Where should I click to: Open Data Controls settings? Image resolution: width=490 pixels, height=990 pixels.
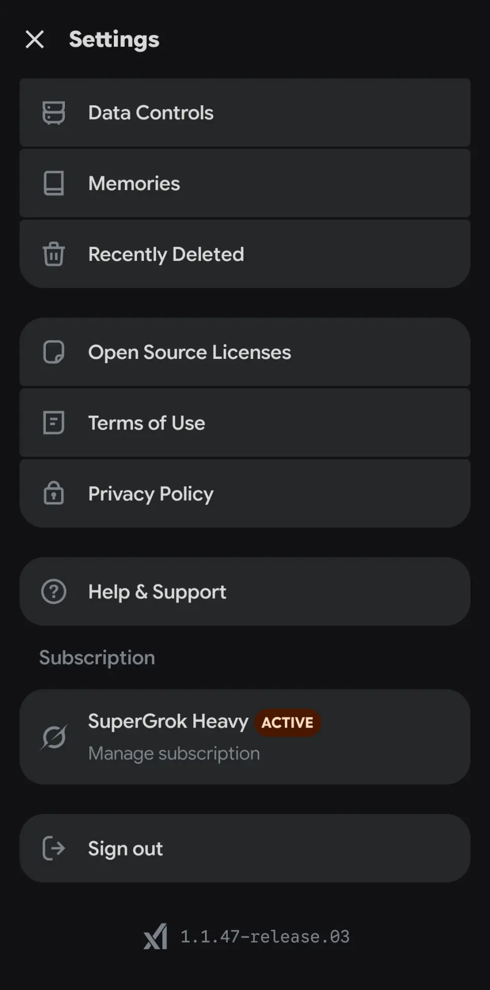tap(245, 112)
